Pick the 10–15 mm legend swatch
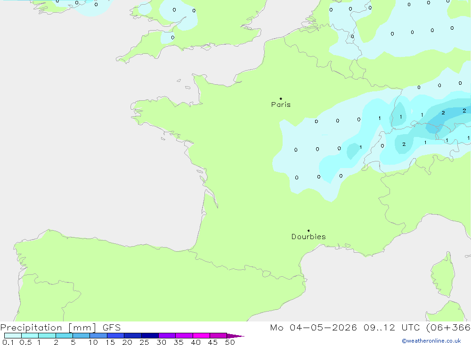This screenshot has height=345, width=471. [98, 336]
